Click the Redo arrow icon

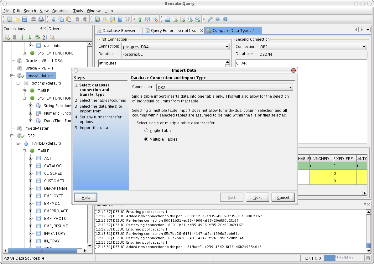pyautogui.click(x=85, y=19)
